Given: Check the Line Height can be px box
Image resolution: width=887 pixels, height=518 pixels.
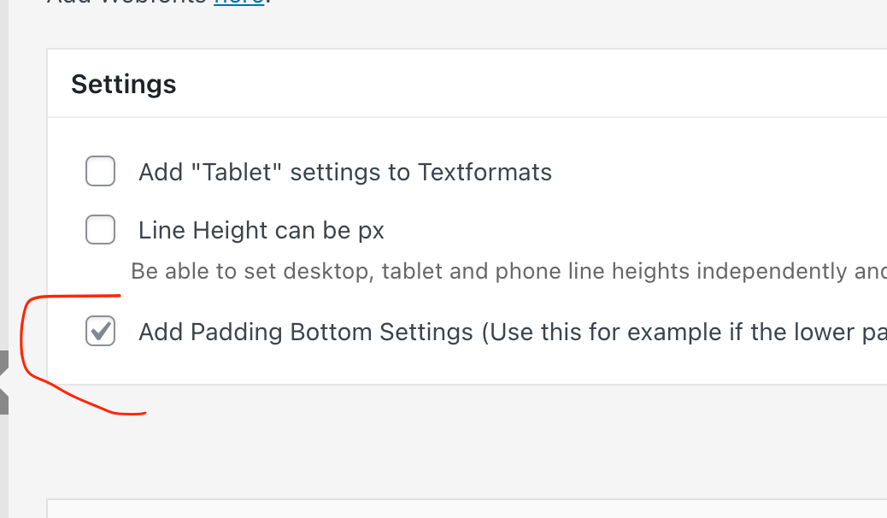Looking at the screenshot, I should 100,230.
